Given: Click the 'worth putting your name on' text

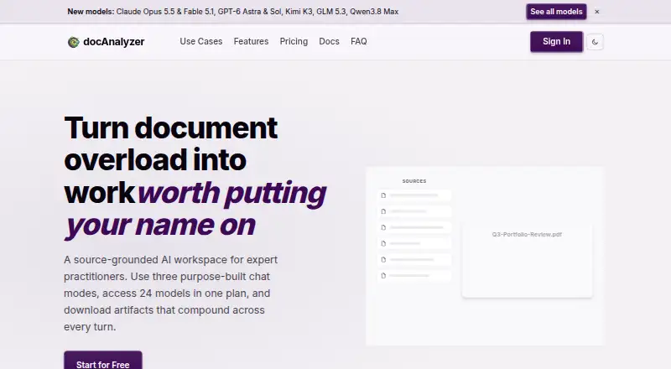Looking at the screenshot, I should click(x=196, y=209).
